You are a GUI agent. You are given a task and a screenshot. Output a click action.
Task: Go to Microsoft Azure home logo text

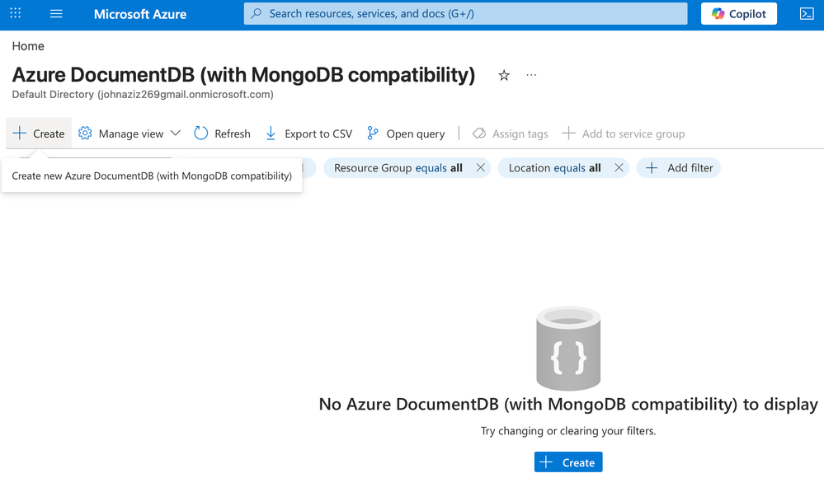coord(139,14)
